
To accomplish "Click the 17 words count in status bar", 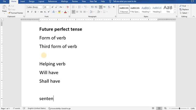I will (x=16, y=108).
